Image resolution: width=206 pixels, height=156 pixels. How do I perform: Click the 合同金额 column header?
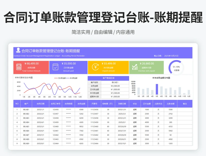click(x=81, y=104)
